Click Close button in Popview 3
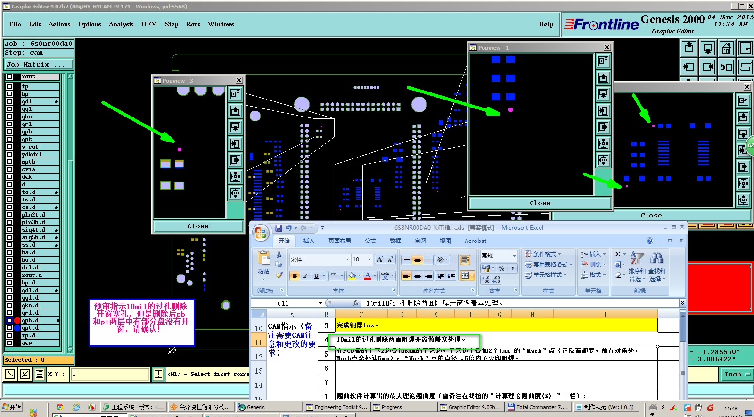This screenshot has height=417, width=754. [x=198, y=226]
